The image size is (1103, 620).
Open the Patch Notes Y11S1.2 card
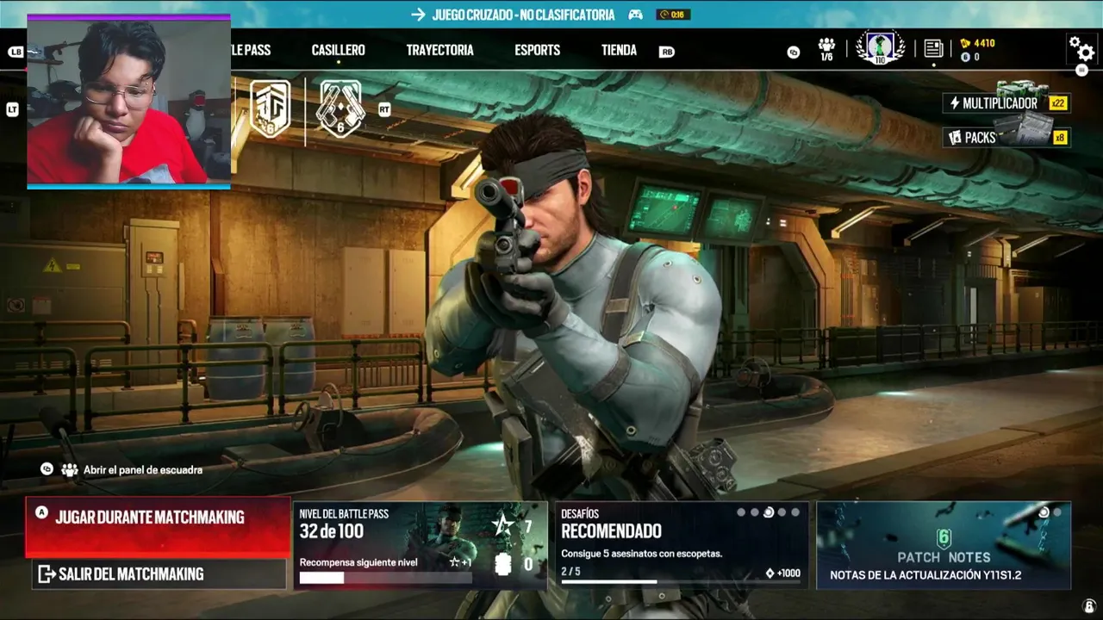944,546
